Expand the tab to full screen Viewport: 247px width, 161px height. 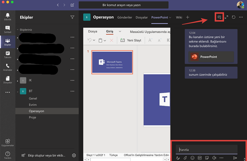tap(226, 17)
